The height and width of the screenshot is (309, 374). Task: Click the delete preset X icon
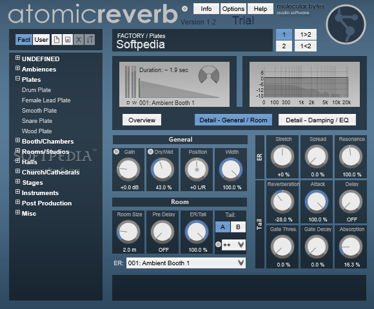[x=79, y=39]
